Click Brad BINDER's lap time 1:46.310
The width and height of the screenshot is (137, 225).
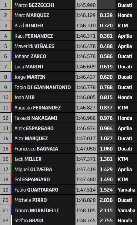click(x=86, y=26)
